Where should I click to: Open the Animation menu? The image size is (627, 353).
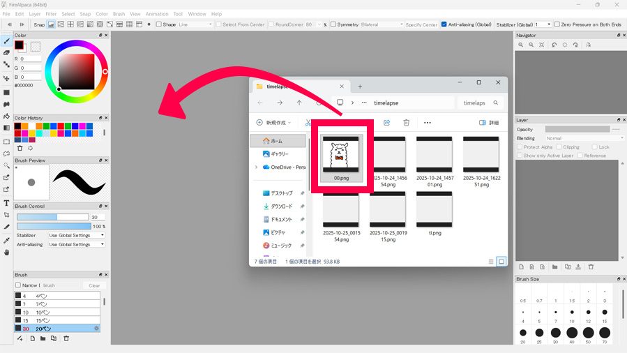point(156,14)
